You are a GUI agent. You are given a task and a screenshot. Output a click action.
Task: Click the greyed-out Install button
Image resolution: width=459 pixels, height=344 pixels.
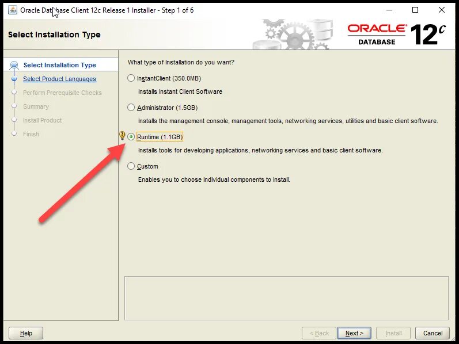point(393,333)
